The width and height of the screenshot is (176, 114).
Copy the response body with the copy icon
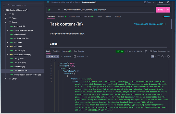(x=168, y=56)
